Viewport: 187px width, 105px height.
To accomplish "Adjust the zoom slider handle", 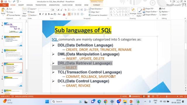I will (167, 96).
